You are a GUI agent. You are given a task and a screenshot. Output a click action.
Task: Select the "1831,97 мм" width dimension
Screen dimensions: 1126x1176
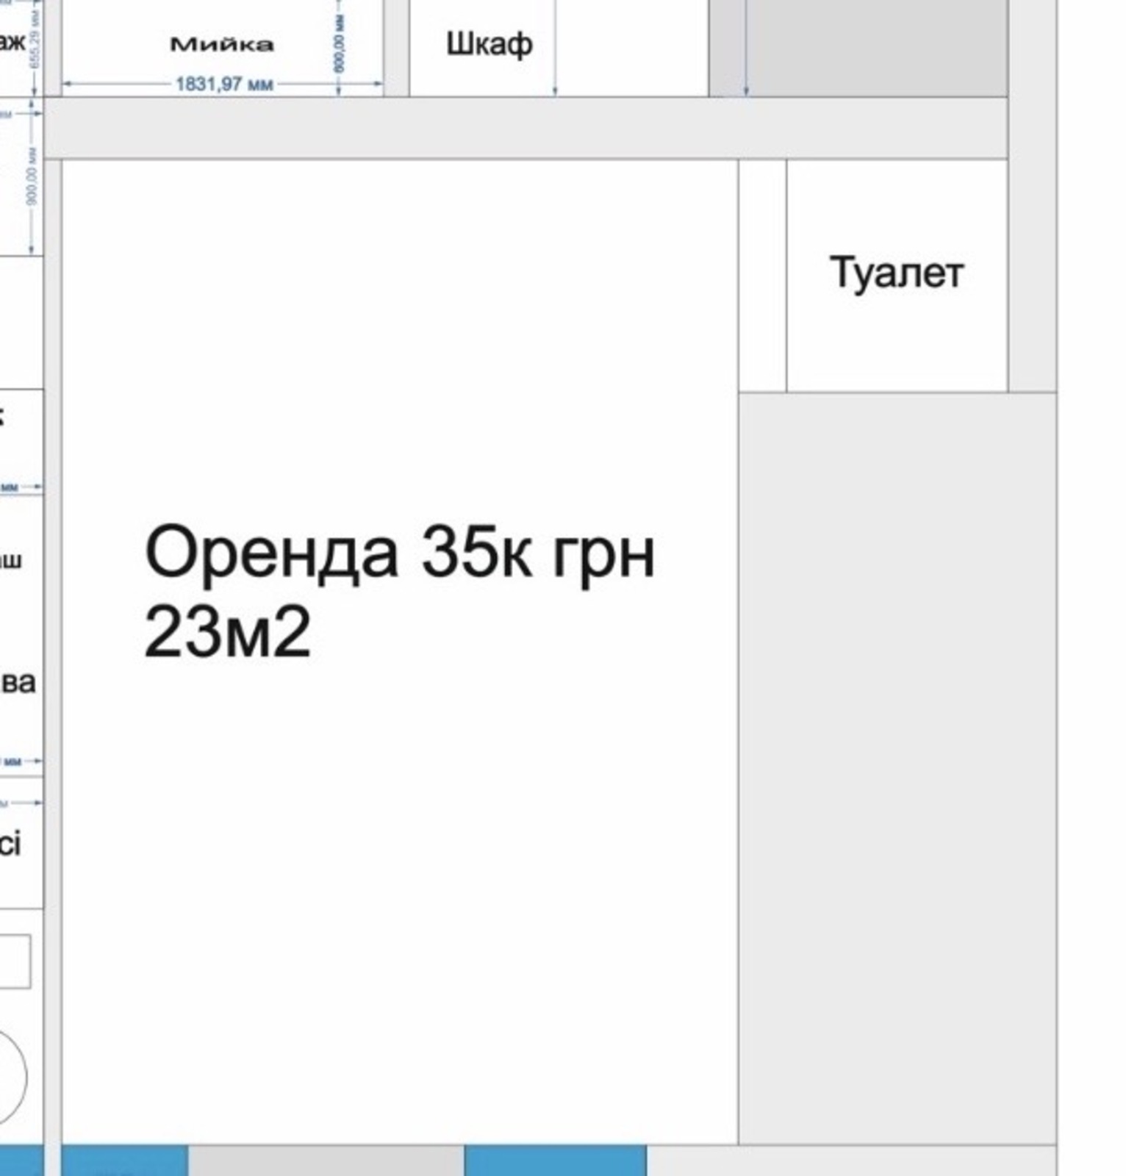(x=224, y=85)
